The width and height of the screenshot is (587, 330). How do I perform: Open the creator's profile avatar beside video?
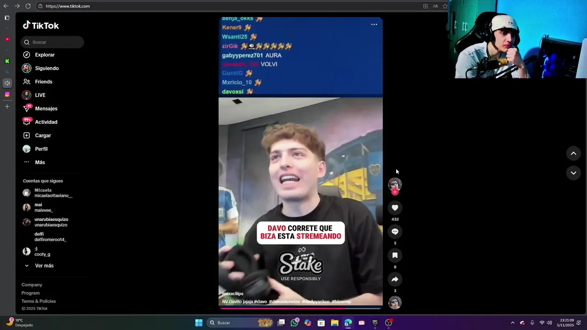[x=395, y=184]
